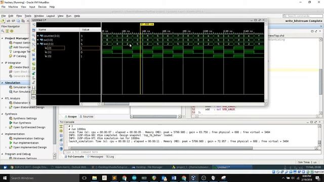This screenshot has height=182, width=324.
Task: Click the Search Windows box
Action: 44,178
